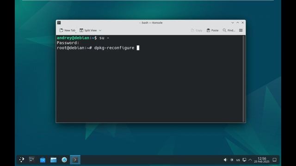The height and width of the screenshot is (166, 296).
Task: Open the brightness tray icon
Action: [232, 160]
